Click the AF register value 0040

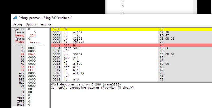click(32, 54)
